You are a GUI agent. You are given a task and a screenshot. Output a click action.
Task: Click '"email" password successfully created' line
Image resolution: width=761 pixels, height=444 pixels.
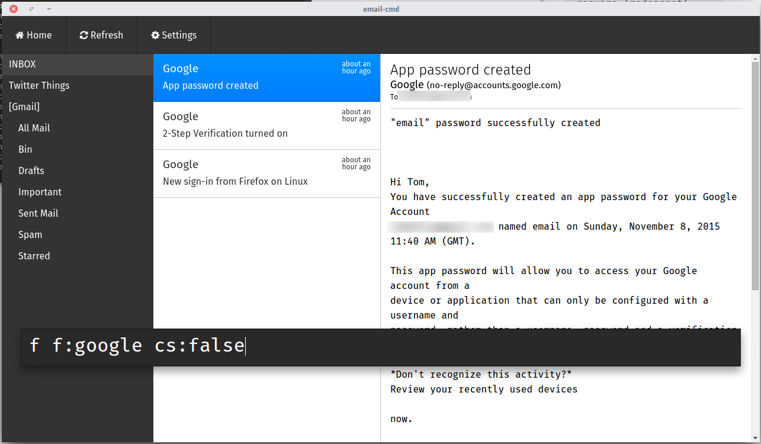(495, 123)
